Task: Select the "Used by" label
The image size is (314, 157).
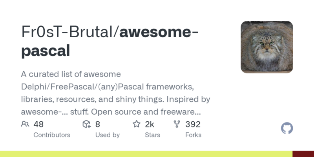Action: (x=108, y=135)
